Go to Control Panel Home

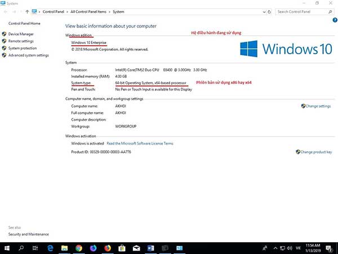pos(24,23)
